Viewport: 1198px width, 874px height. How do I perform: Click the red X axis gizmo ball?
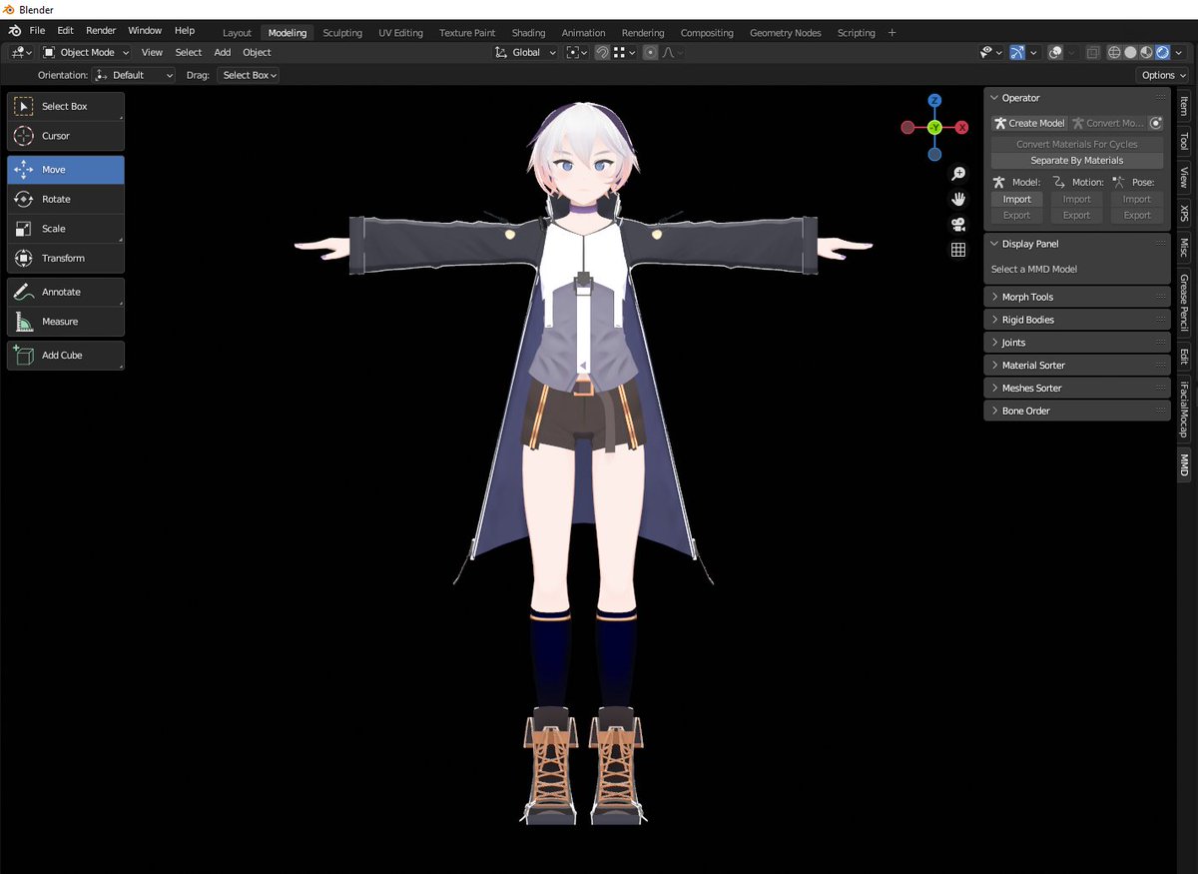pyautogui.click(x=961, y=128)
